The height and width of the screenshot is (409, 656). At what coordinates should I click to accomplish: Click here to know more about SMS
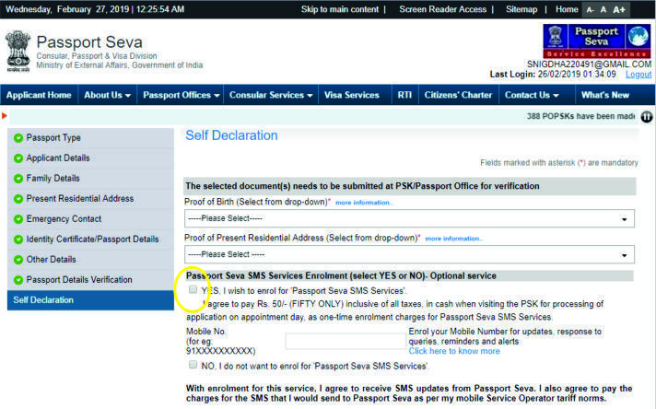pos(454,351)
